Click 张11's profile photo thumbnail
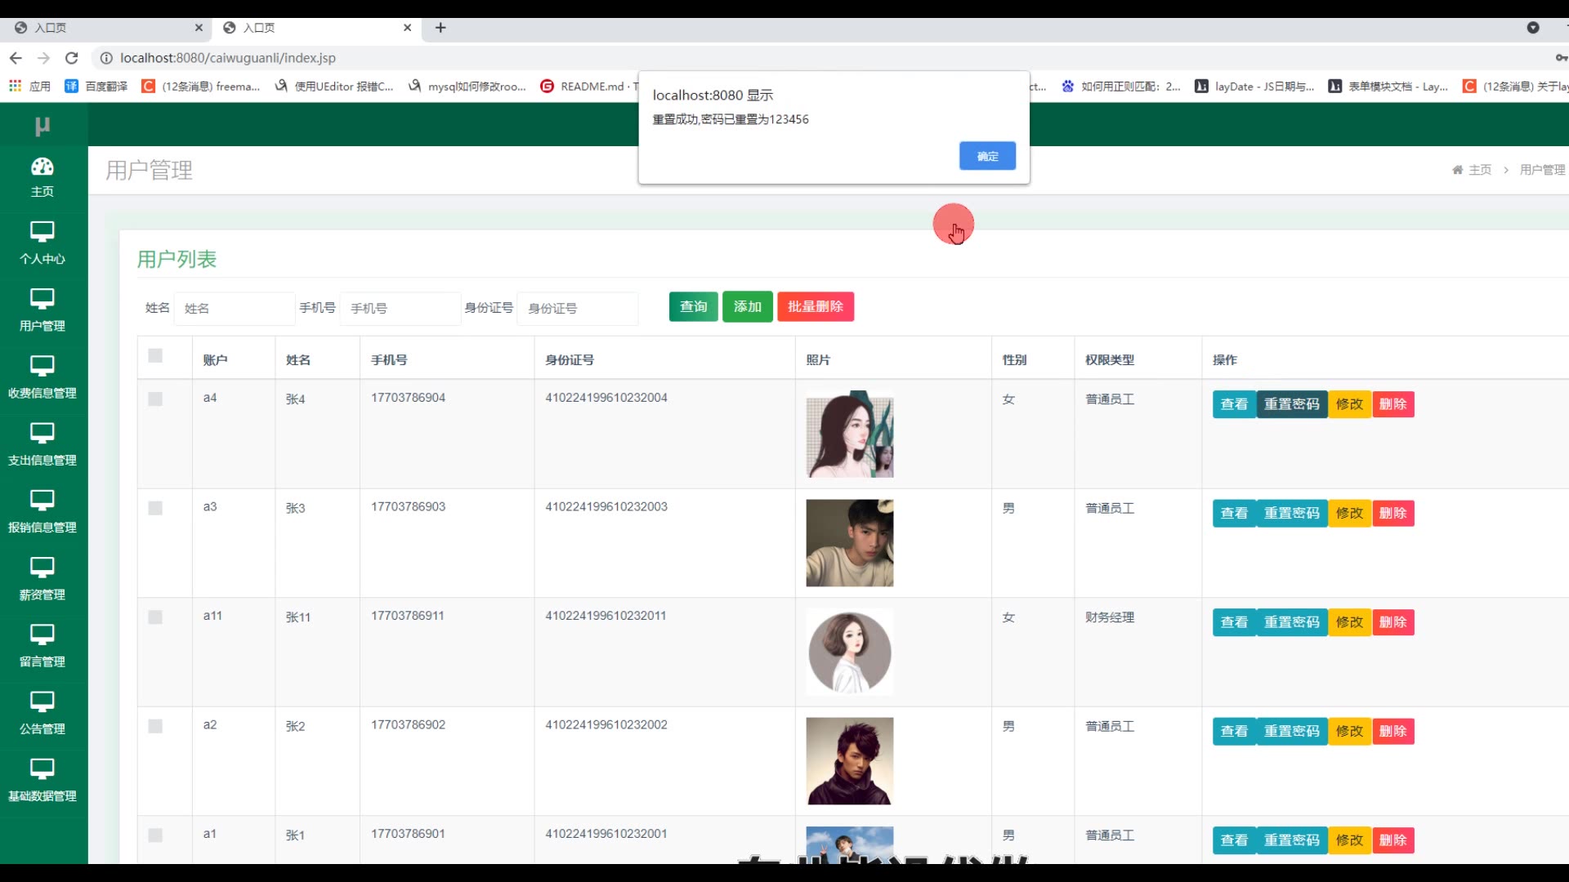The image size is (1569, 882). click(x=849, y=652)
